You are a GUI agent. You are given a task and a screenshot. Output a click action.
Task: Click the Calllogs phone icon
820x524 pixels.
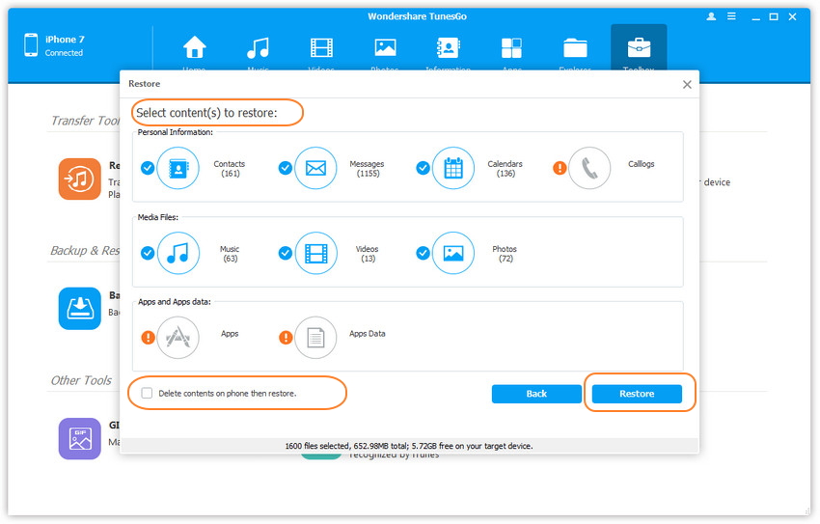pyautogui.click(x=589, y=168)
